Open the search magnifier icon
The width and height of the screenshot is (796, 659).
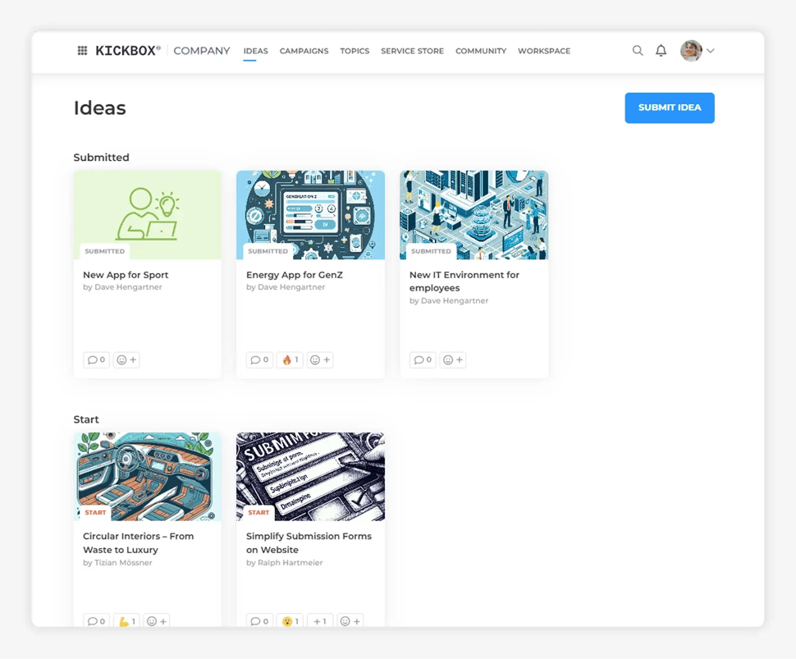click(x=638, y=50)
